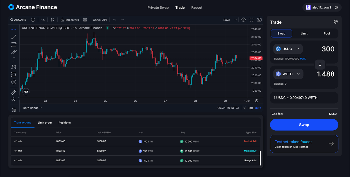
Task: Select the Transactions tab
Action: click(23, 123)
